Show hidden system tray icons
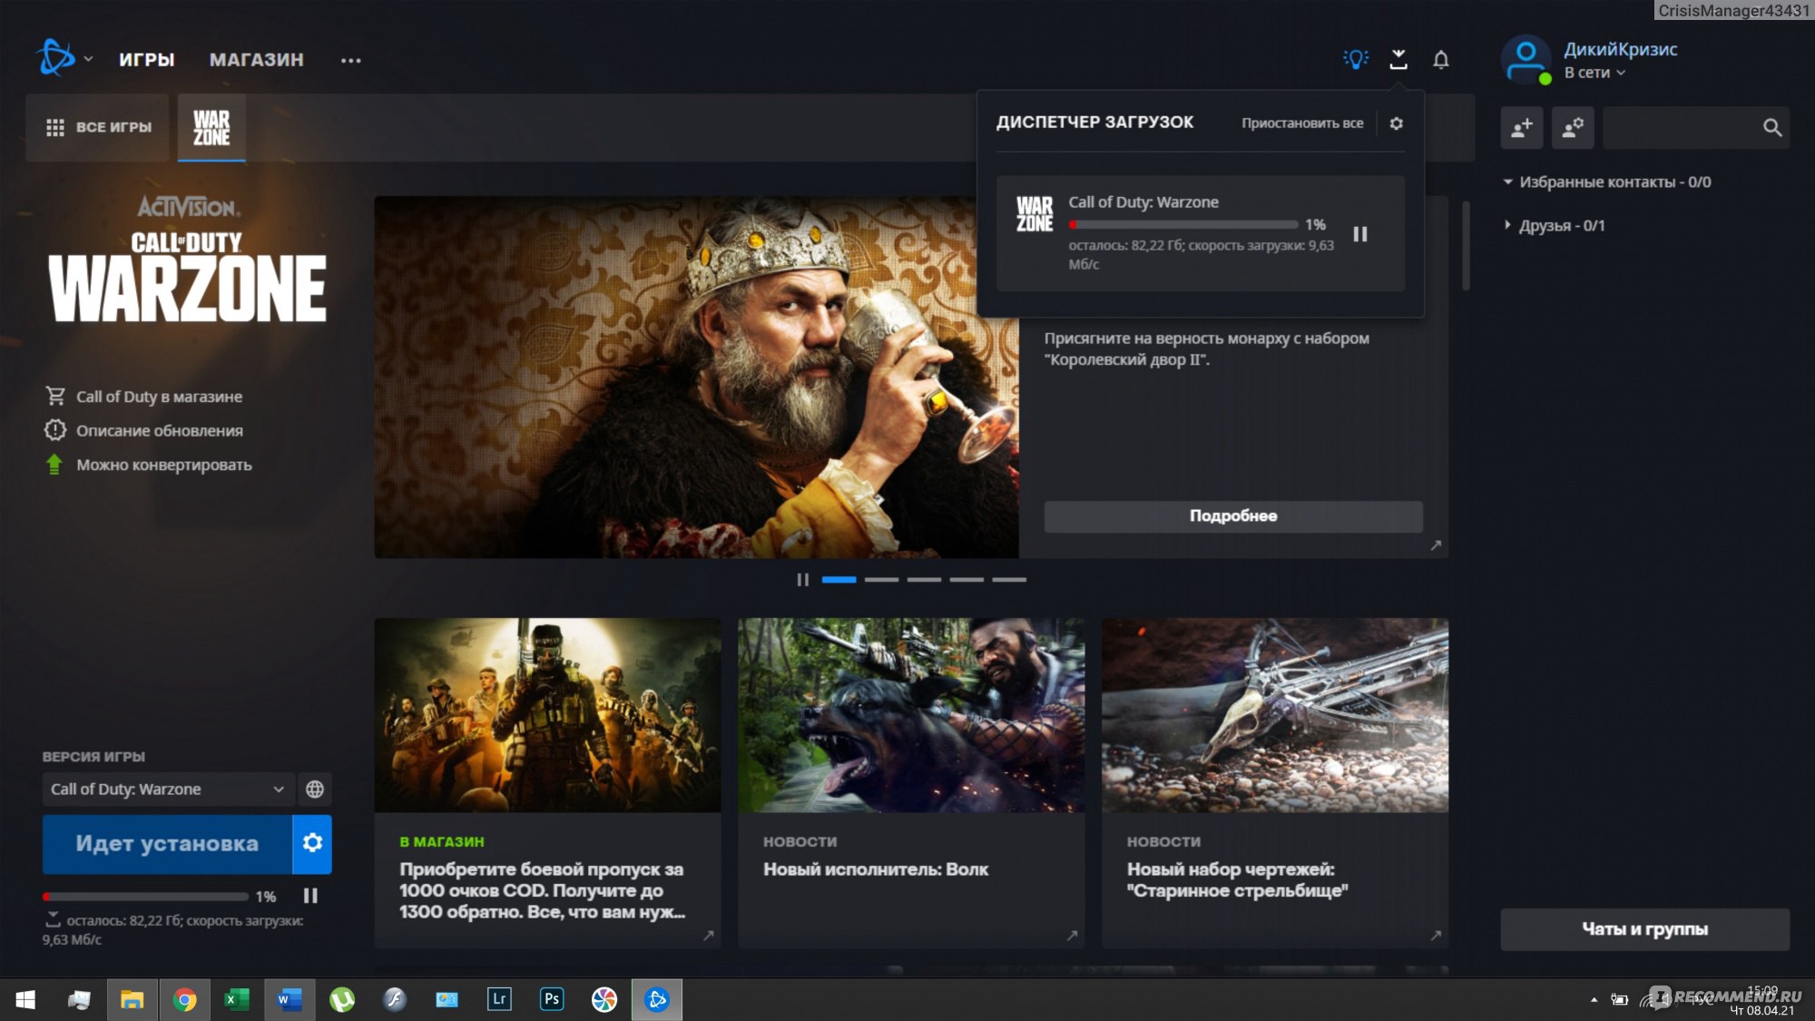 tap(1594, 999)
